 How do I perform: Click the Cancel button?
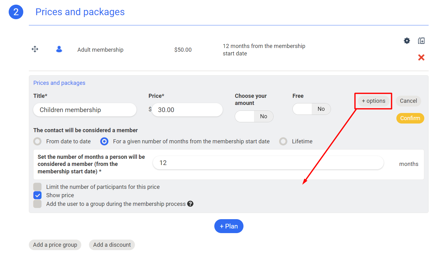408,101
